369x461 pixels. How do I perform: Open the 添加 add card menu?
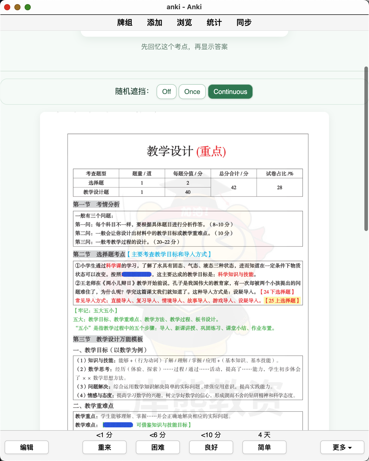click(x=155, y=23)
